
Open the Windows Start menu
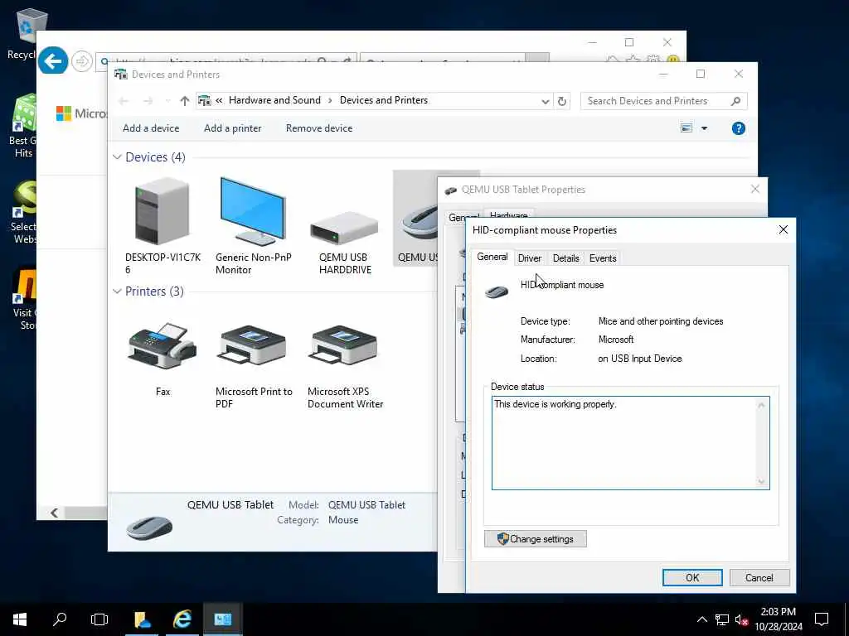[x=20, y=619]
